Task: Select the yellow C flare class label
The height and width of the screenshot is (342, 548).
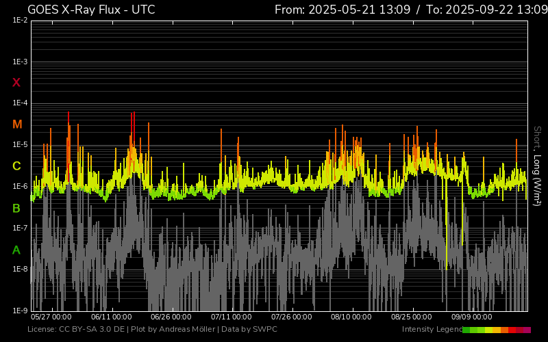Action: tap(16, 166)
